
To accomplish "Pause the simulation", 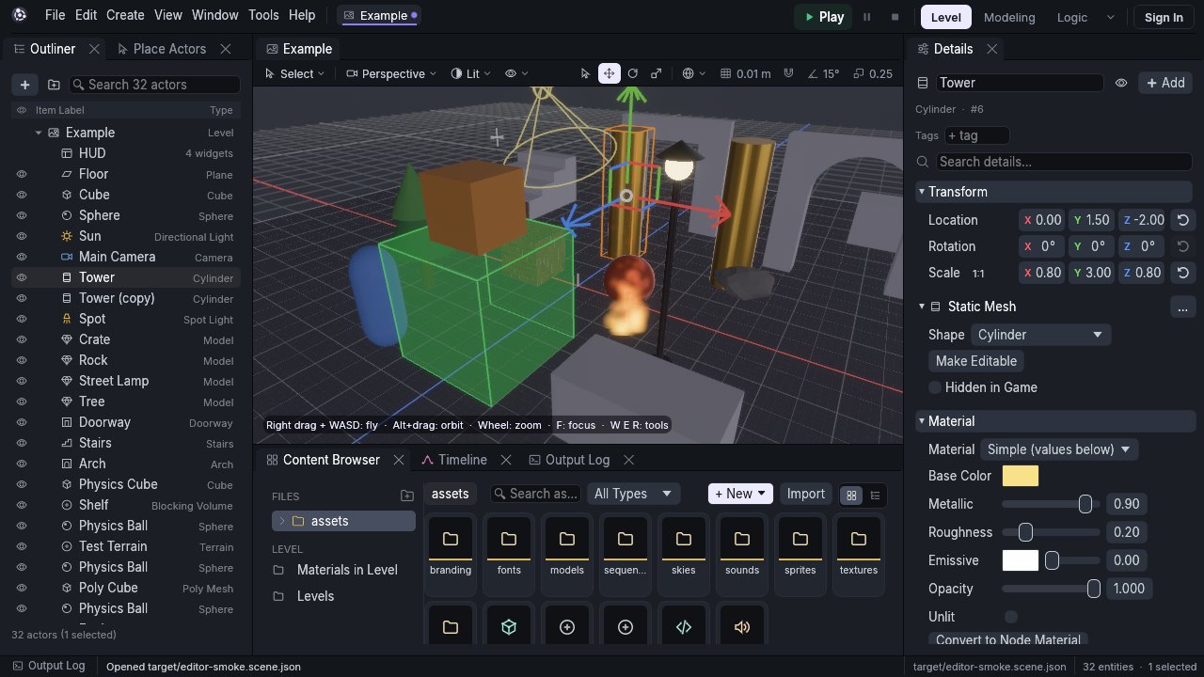I will point(867,17).
